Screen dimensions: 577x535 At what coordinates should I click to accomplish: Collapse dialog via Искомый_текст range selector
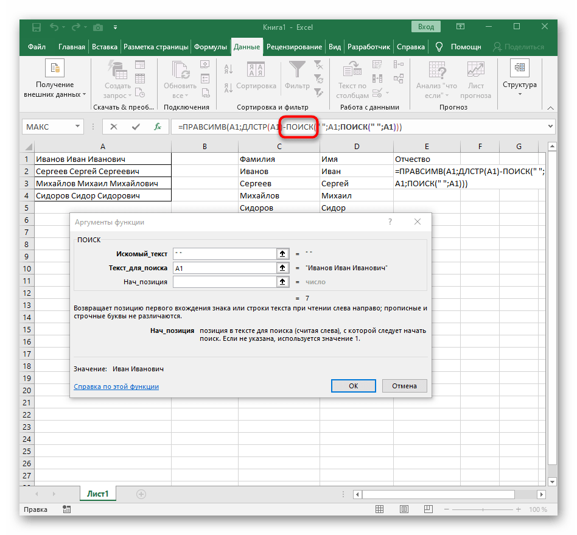click(x=282, y=254)
